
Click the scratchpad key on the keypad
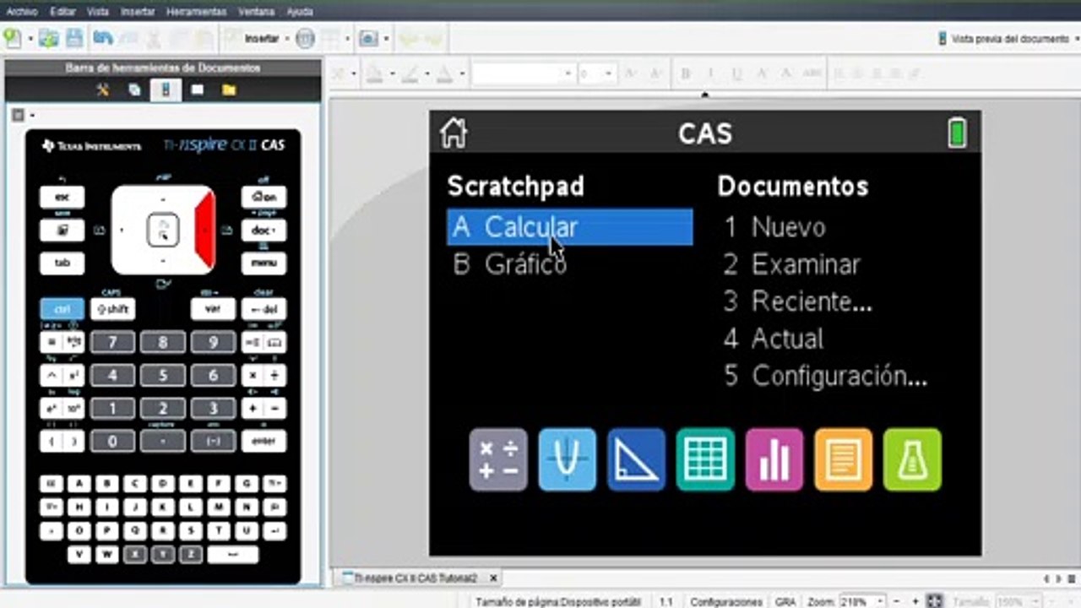pyautogui.click(x=62, y=231)
